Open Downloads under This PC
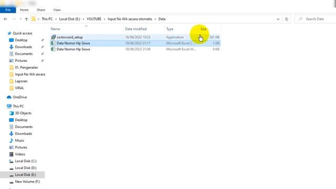336x189 pixels. pyautogui.click(x=23, y=133)
